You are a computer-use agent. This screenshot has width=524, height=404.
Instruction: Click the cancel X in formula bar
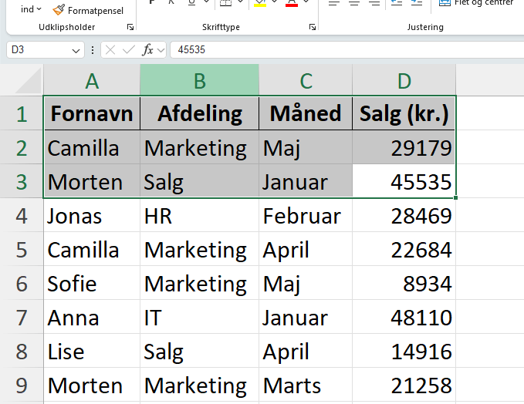pos(110,50)
